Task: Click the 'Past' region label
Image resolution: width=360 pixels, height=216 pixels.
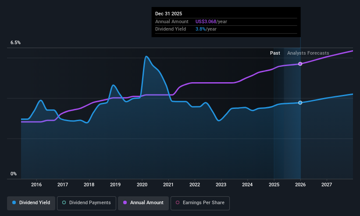Action: coord(275,53)
